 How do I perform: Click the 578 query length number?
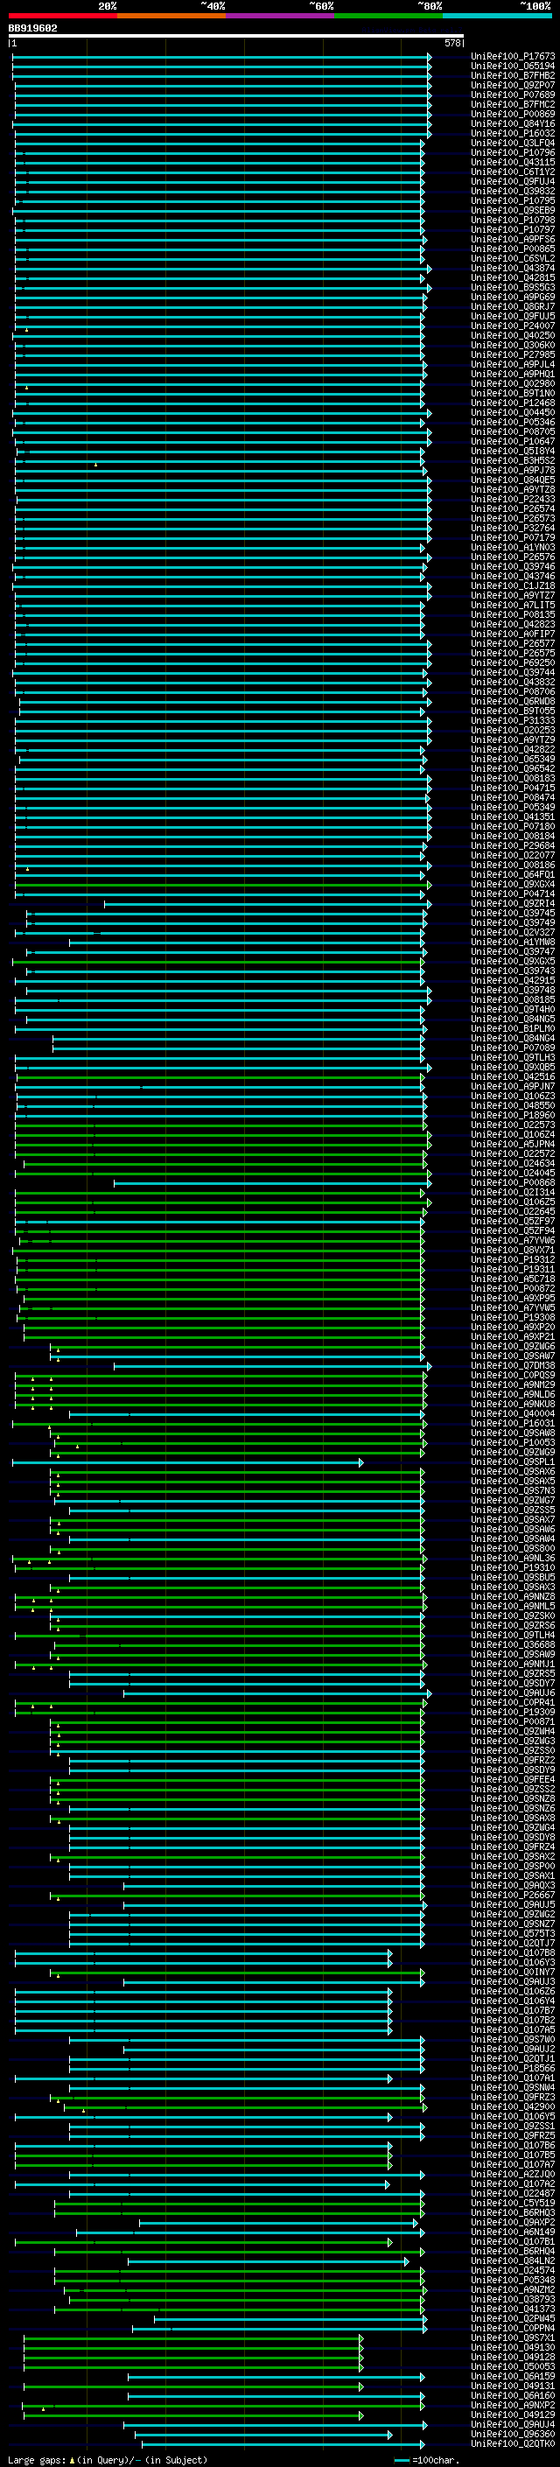[x=451, y=43]
